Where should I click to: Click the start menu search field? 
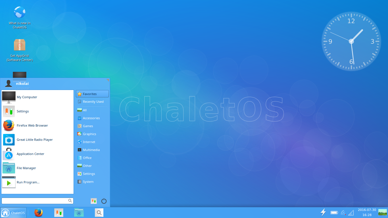coord(35,201)
